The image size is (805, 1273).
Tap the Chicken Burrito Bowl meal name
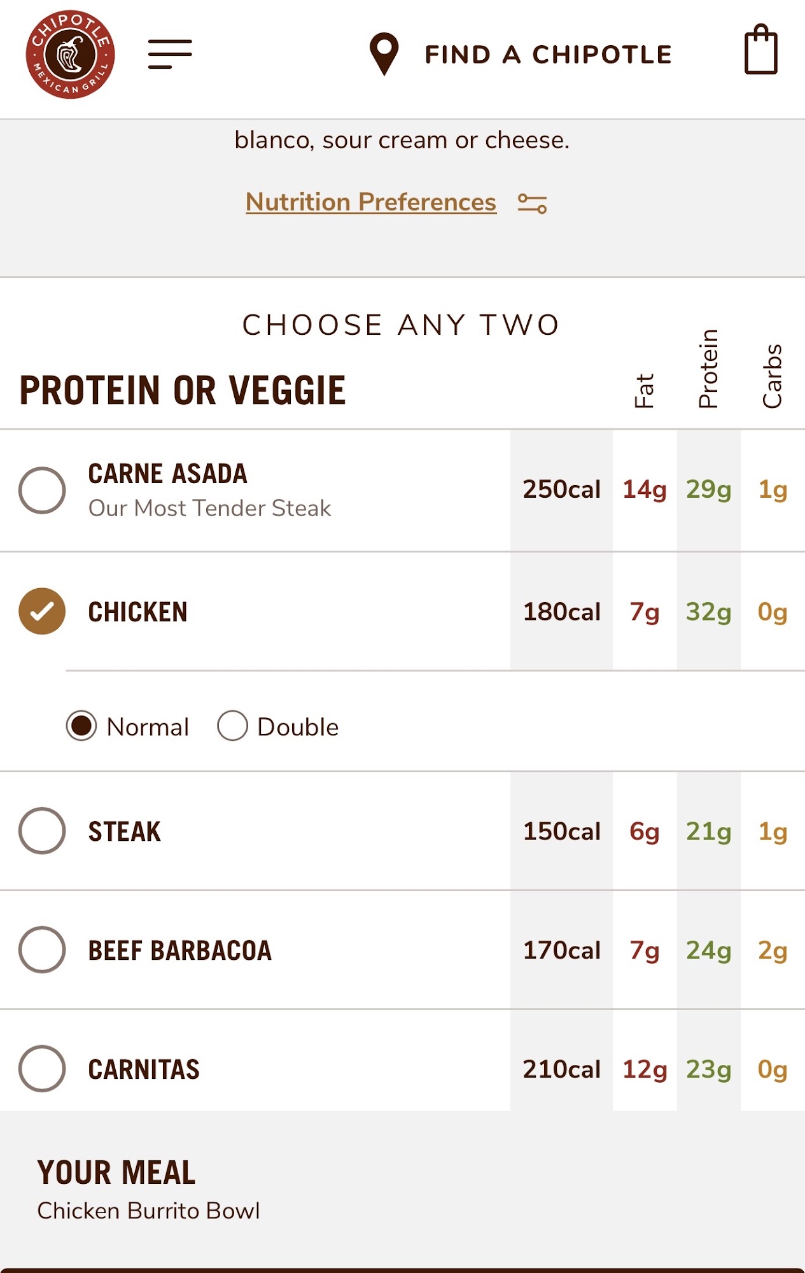click(148, 1211)
